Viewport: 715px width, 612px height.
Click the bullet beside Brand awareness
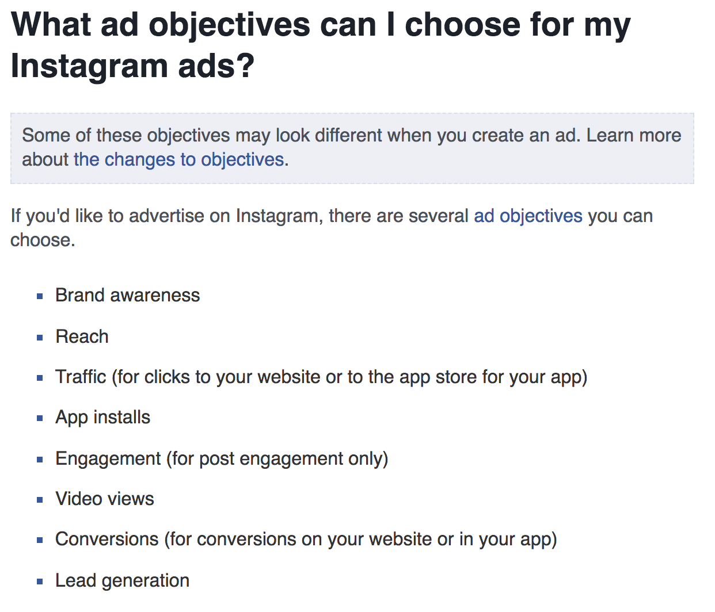coord(40,297)
